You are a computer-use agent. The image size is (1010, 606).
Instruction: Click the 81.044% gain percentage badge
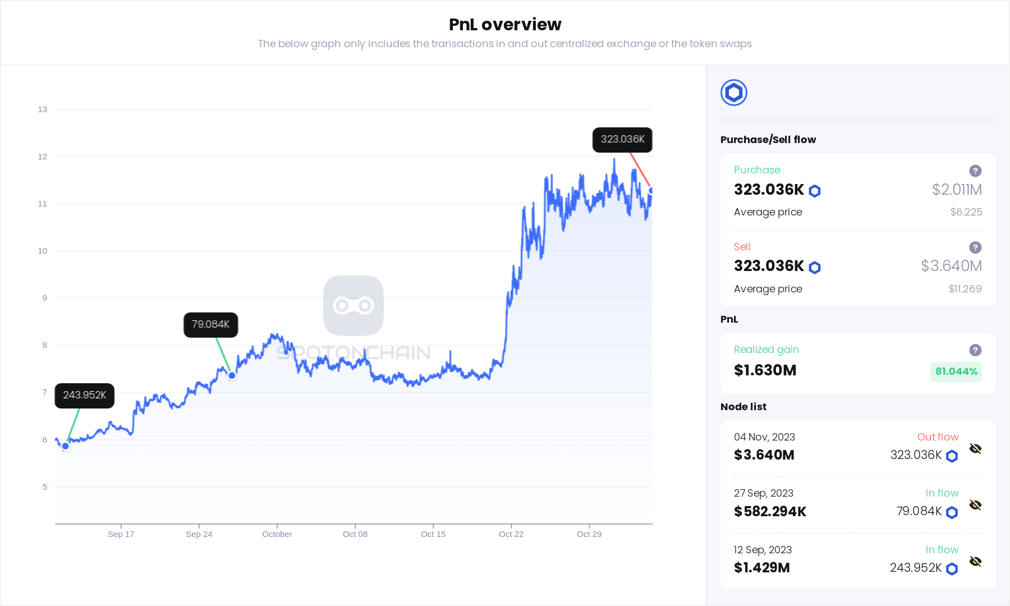point(956,371)
